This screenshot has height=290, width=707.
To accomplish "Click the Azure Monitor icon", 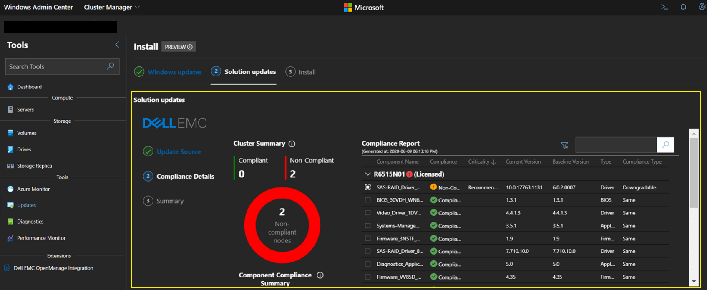I will (10, 189).
